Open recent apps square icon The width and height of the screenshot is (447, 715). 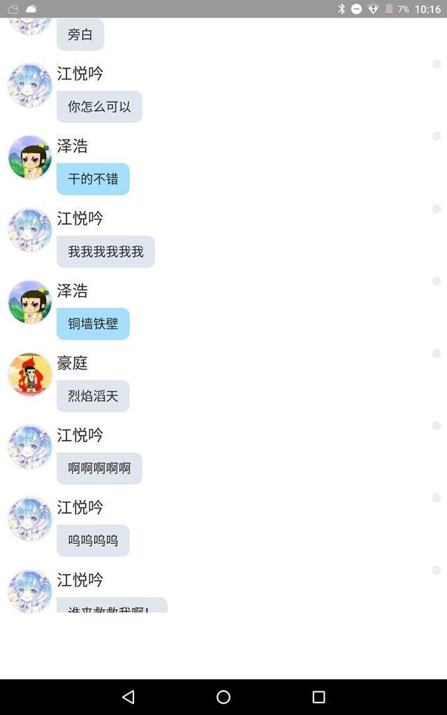(318, 696)
